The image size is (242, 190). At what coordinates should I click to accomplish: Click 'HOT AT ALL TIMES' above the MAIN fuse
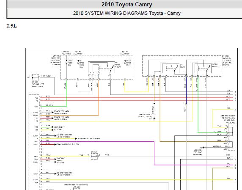tap(78, 52)
